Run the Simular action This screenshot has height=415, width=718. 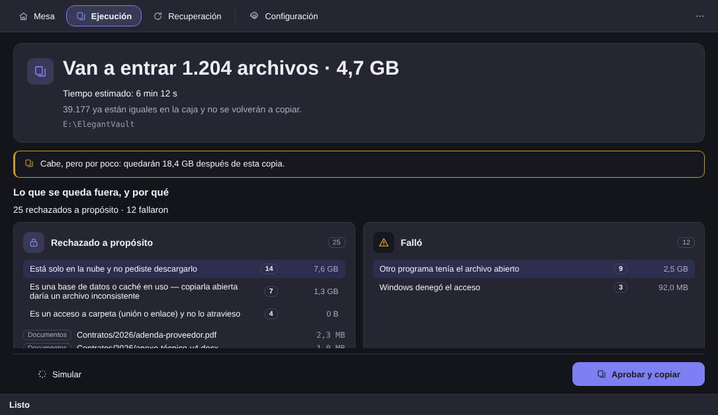point(60,374)
